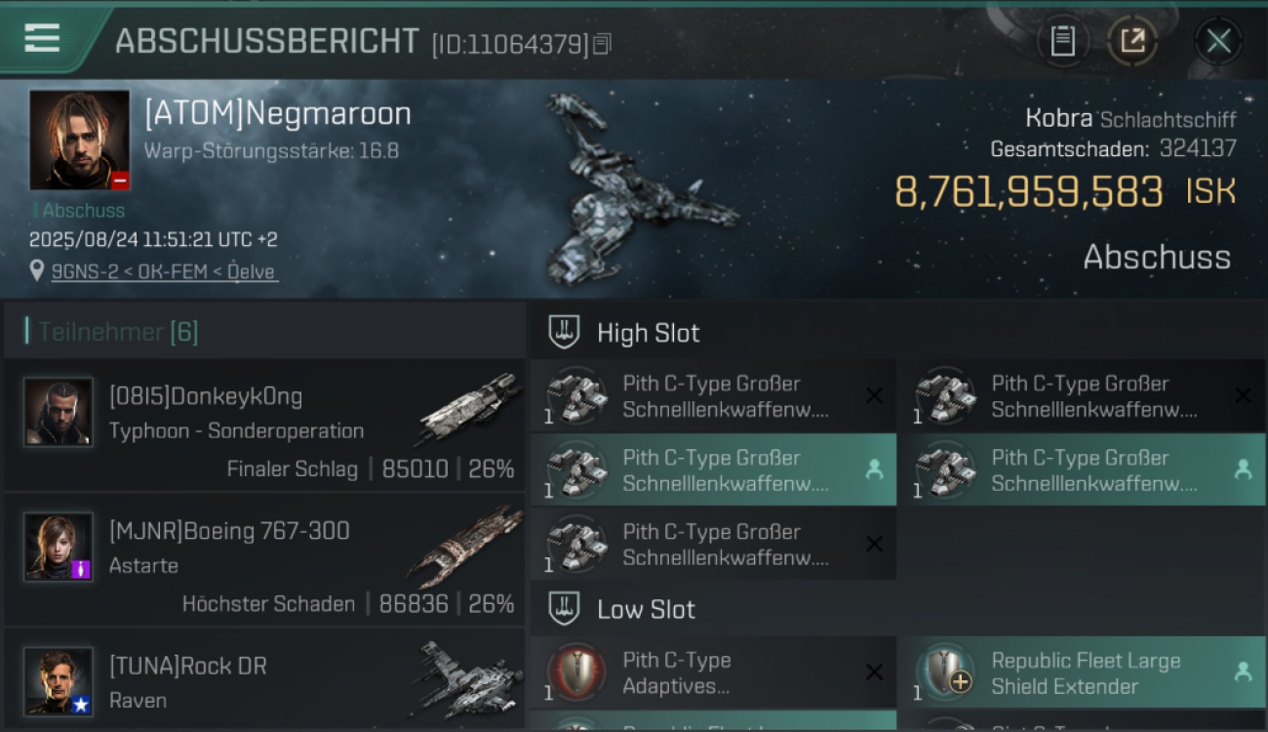
Task: Click Rock DR's pilot portrait
Action: (x=59, y=682)
